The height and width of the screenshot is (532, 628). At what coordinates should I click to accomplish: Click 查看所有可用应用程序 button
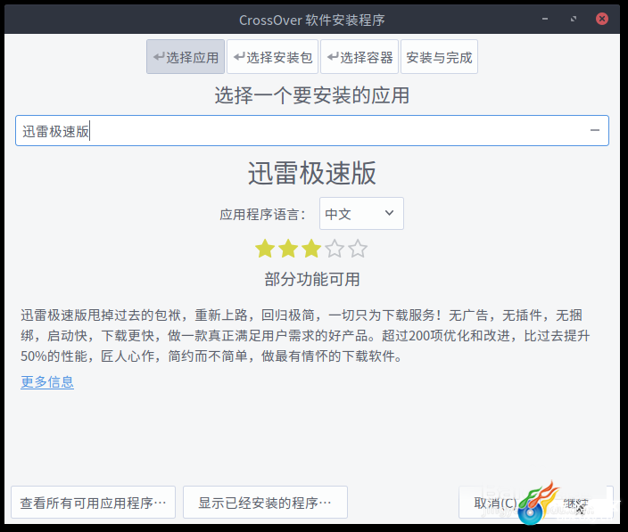(94, 503)
